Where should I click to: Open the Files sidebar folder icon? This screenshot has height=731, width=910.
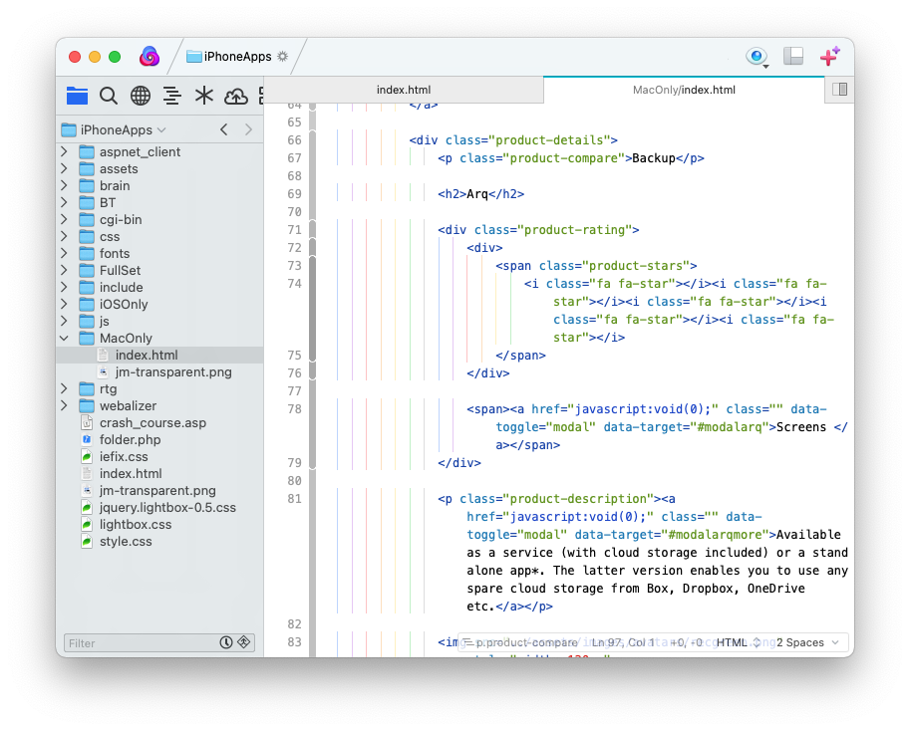pyautogui.click(x=77, y=96)
